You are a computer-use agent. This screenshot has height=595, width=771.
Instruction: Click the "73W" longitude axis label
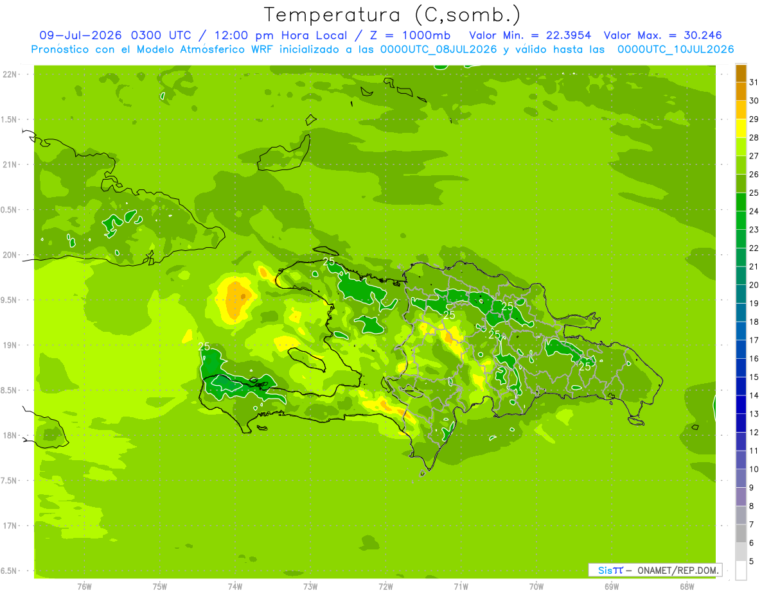[x=310, y=587]
